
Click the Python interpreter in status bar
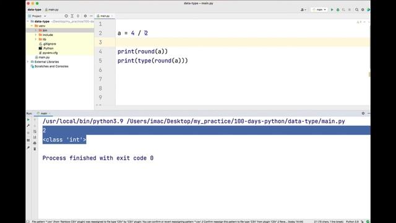352,222
